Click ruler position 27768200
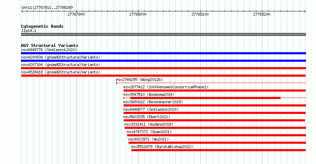Image resolution: width=316 pixels, height=164 pixels. tap(262, 14)
